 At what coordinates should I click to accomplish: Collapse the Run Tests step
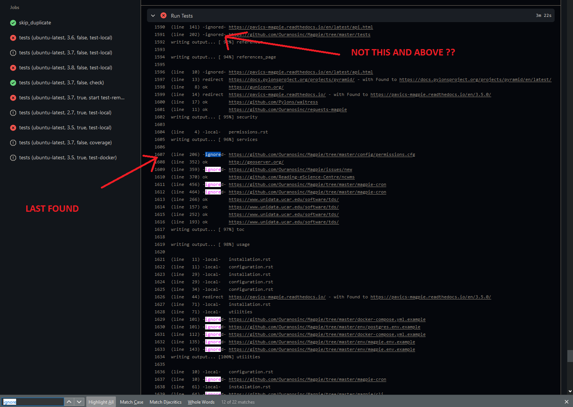click(153, 16)
